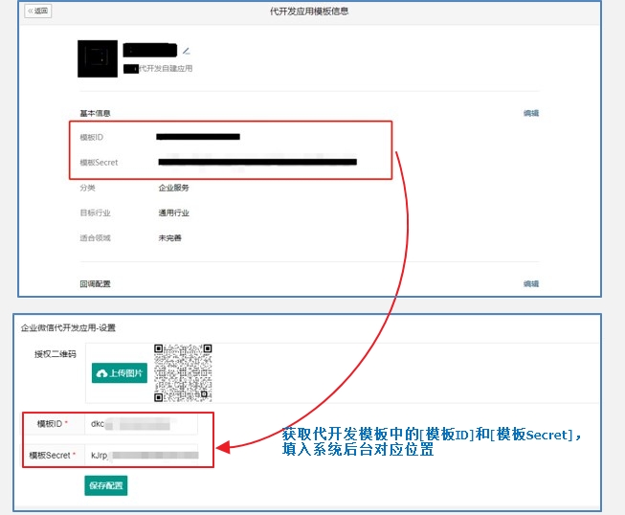Click the pencil icon beside the app name
625x515 pixels.
click(187, 50)
